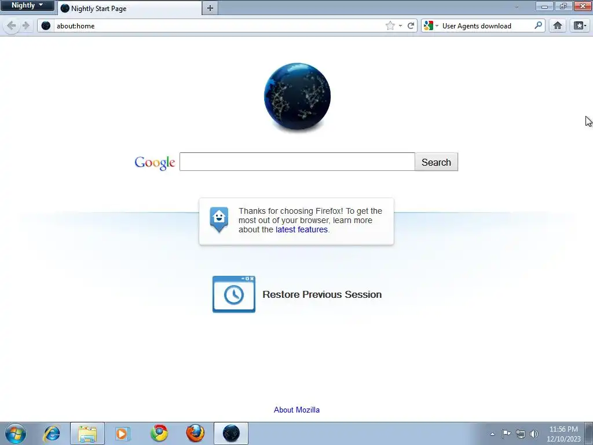The height and width of the screenshot is (445, 593).
Task: Expand the address bar history dropdown arrow
Action: pyautogui.click(x=400, y=25)
